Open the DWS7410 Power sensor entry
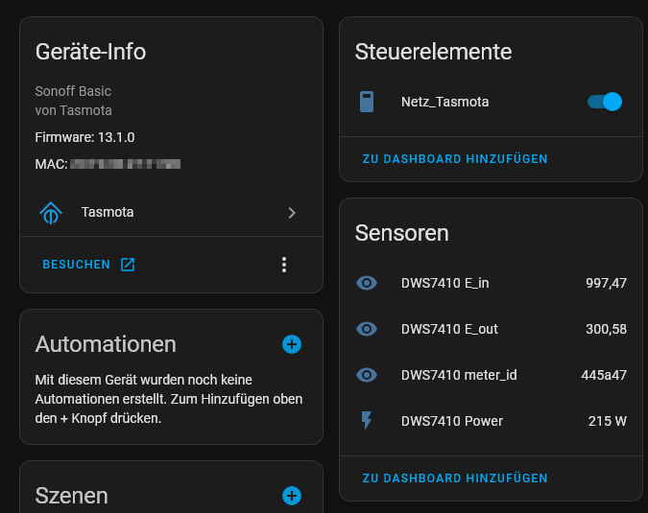Viewport: 648px width, 513px height. (491, 421)
